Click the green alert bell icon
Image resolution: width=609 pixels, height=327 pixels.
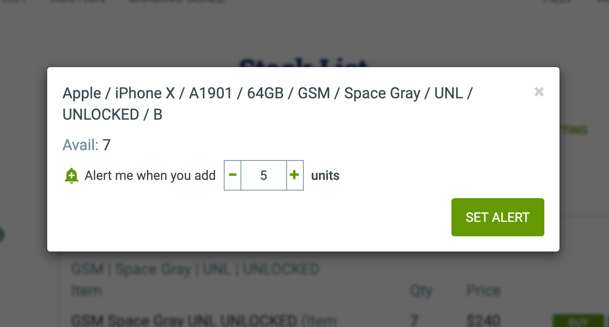pyautogui.click(x=71, y=175)
